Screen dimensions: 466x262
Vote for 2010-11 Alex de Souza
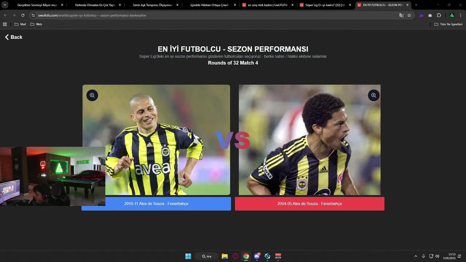click(x=156, y=204)
